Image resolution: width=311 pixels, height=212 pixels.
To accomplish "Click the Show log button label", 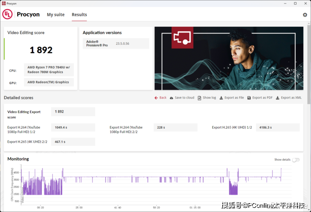I will point(209,98).
